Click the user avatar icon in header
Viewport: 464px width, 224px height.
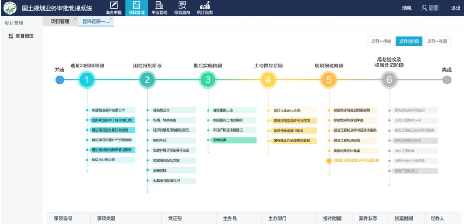[x=425, y=8]
